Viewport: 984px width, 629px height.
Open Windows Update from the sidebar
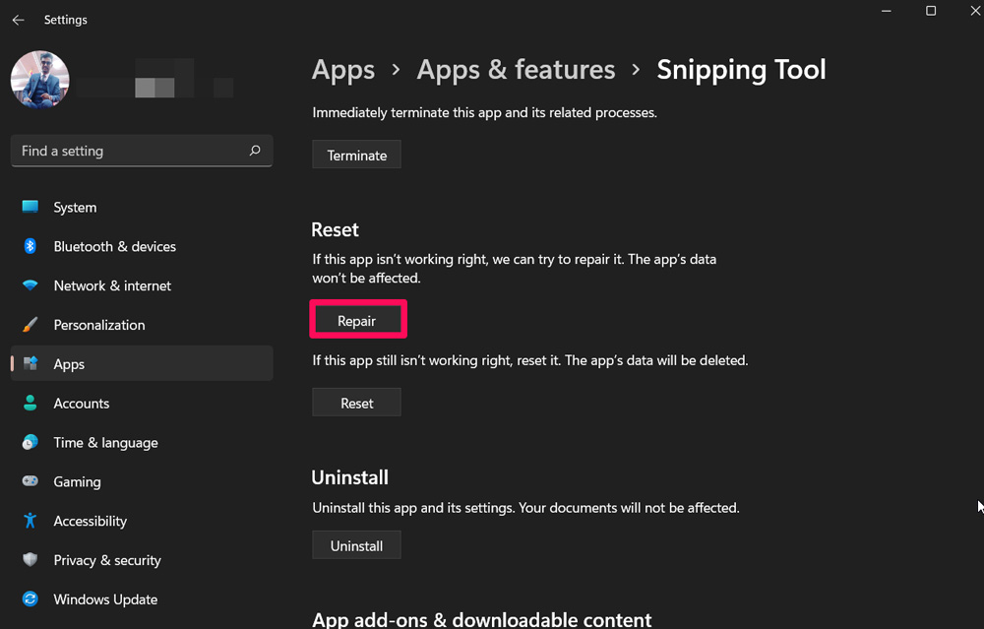tap(105, 599)
